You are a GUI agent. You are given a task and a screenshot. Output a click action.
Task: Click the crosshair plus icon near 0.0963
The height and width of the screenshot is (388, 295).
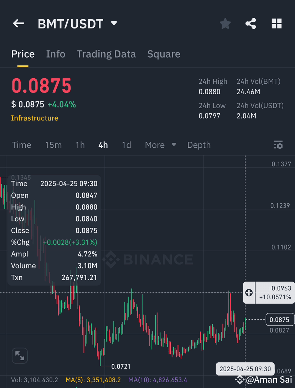(x=249, y=293)
